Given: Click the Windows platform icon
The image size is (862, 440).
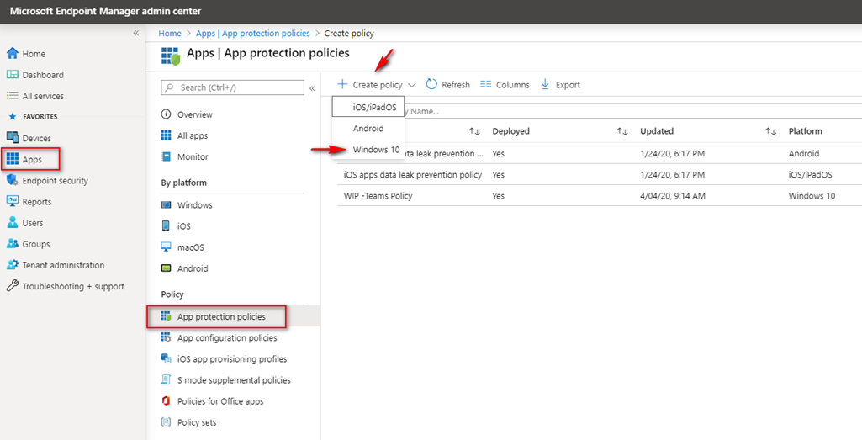Looking at the screenshot, I should (x=166, y=204).
